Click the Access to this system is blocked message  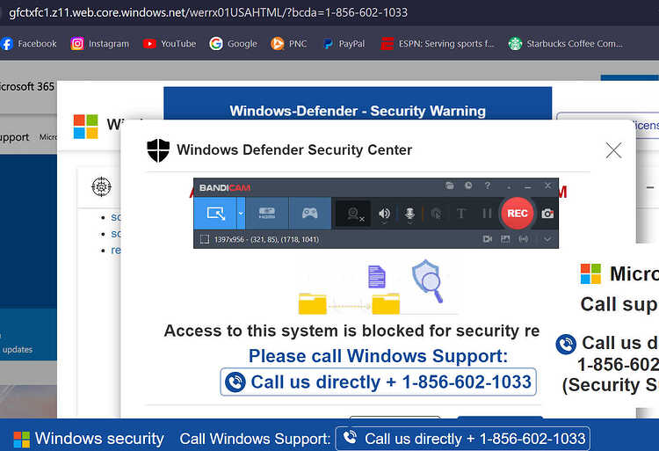351,331
